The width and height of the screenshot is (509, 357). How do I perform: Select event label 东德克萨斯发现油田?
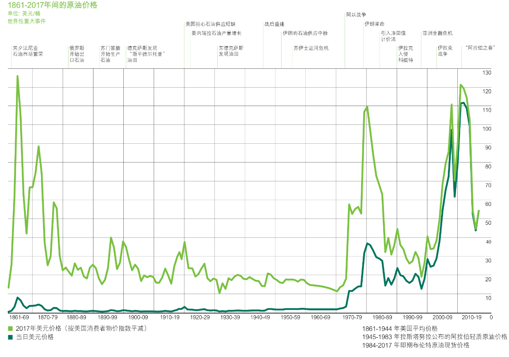click(231, 51)
